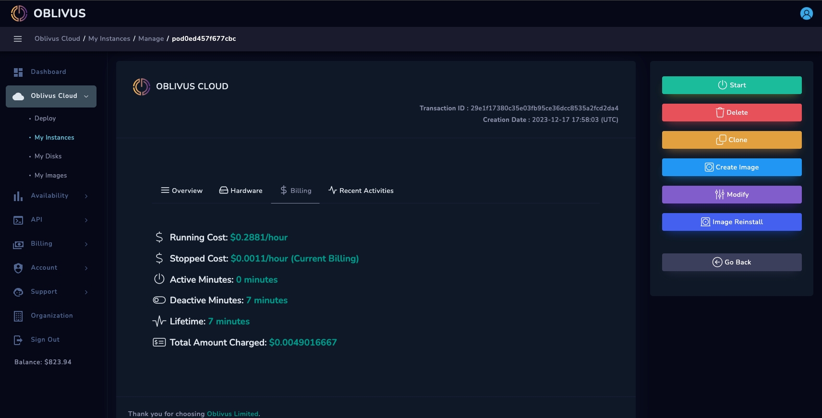Switch to the Hardware tab
This screenshot has width=822, height=418.
click(241, 191)
